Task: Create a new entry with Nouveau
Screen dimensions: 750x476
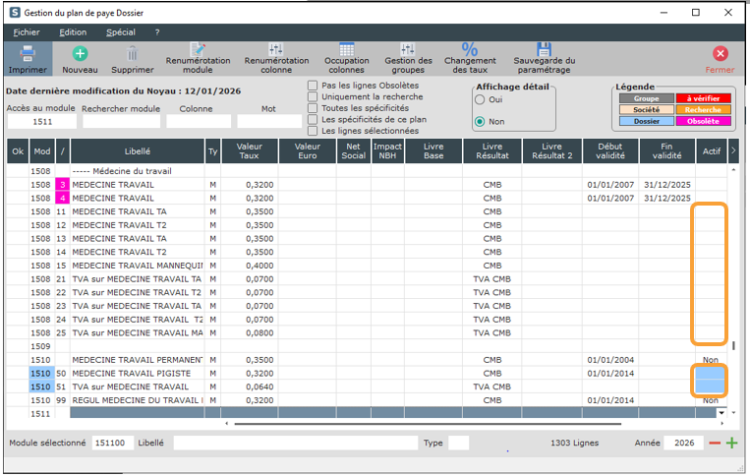Action: point(80,54)
